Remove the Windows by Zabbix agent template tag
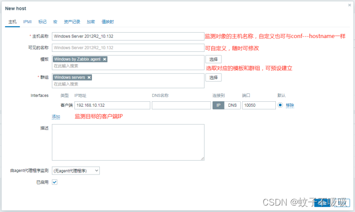The height and width of the screenshot is (212, 355). pos(105,59)
